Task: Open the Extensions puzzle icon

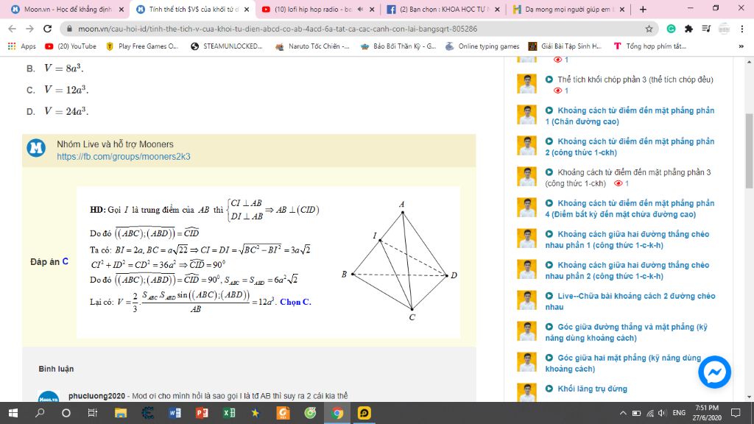Action: click(x=688, y=29)
